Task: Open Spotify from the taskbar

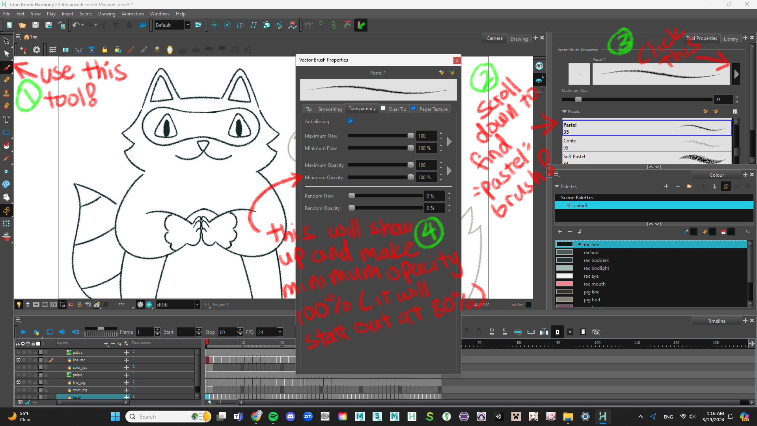Action: (273, 417)
